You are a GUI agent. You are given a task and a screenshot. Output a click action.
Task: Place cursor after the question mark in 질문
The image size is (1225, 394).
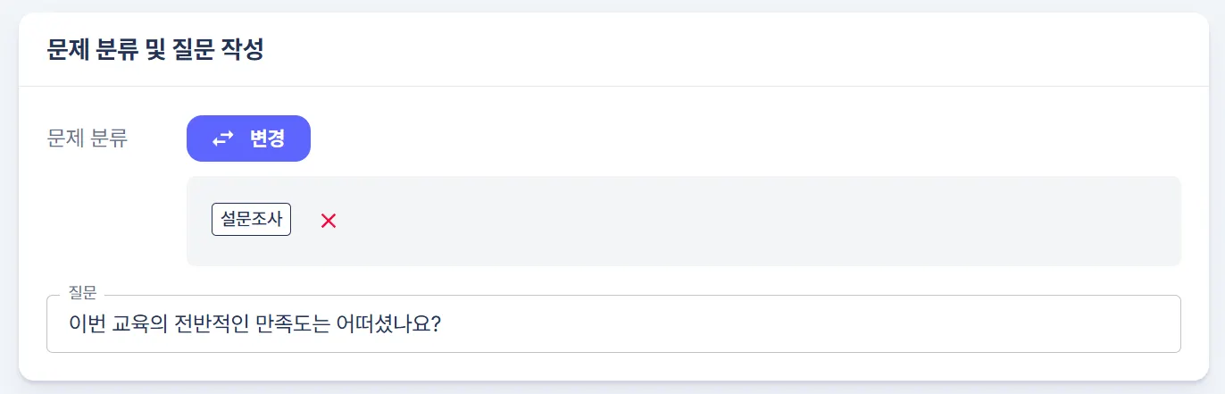coord(445,323)
